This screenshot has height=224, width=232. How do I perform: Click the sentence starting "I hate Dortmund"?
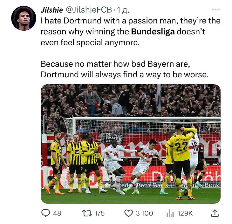point(131,32)
